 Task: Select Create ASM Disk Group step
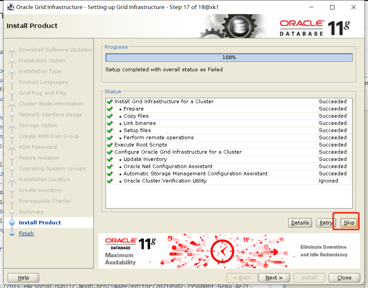click(x=49, y=136)
